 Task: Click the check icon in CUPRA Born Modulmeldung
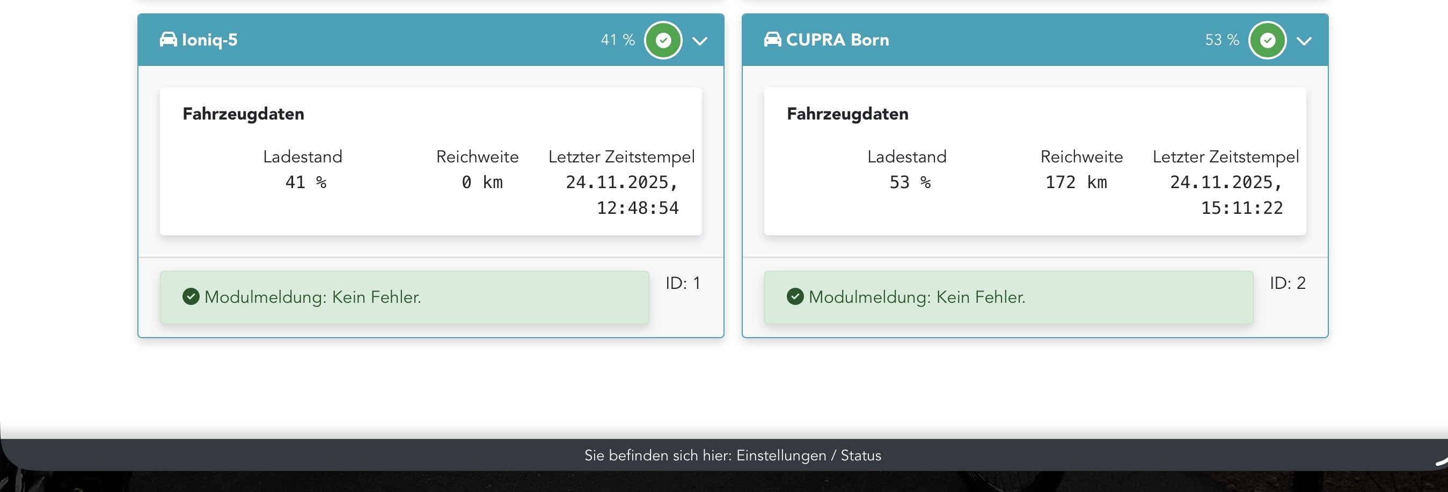[x=795, y=296]
